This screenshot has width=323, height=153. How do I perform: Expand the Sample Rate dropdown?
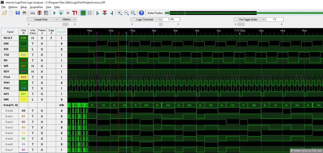point(43,19)
